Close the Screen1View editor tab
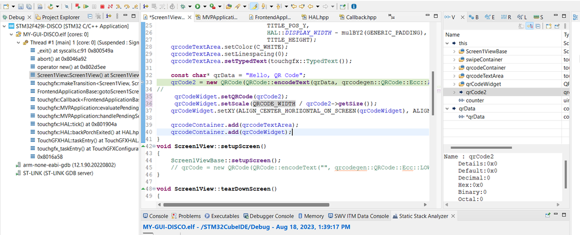Screen dimensions: 580x235 click(189, 17)
